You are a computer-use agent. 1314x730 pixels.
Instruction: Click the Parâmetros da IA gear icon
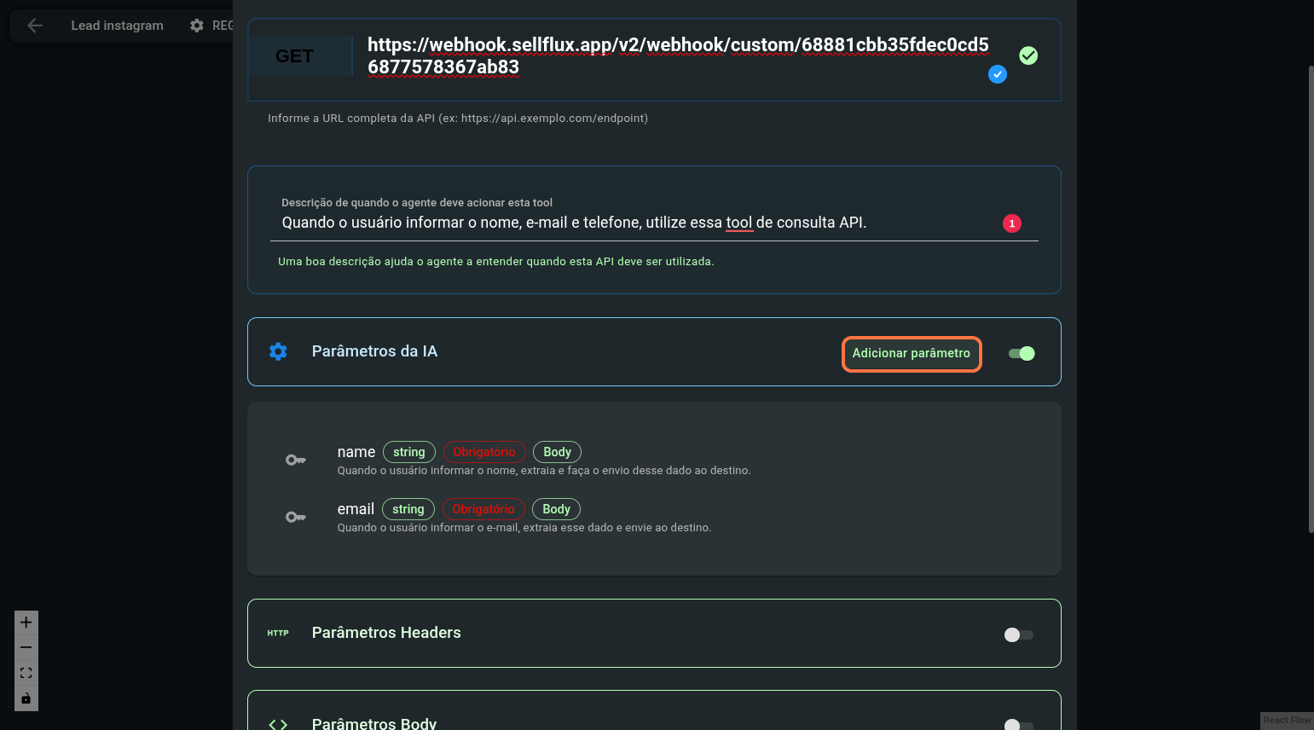278,351
